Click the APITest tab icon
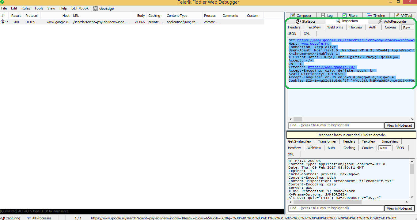The width and height of the screenshot is (417, 220). [397, 15]
